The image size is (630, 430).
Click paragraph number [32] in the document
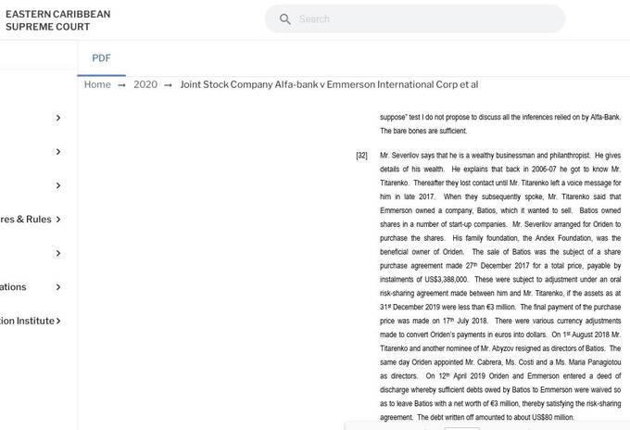point(361,156)
